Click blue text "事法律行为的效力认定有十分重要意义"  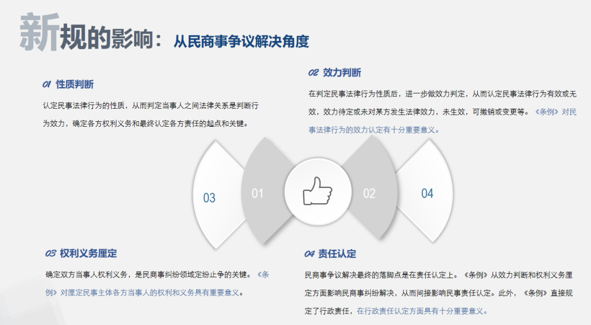coord(374,130)
